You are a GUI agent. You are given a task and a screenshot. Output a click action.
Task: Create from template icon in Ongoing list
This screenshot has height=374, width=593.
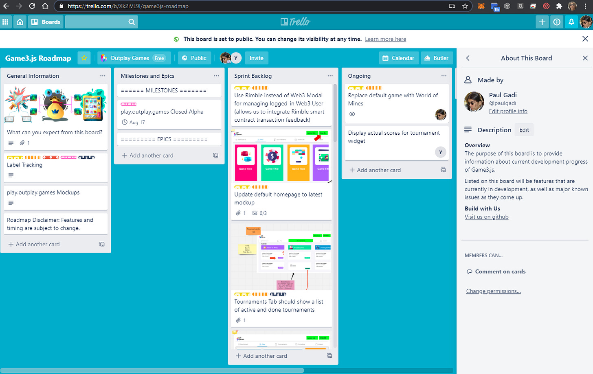tap(443, 170)
